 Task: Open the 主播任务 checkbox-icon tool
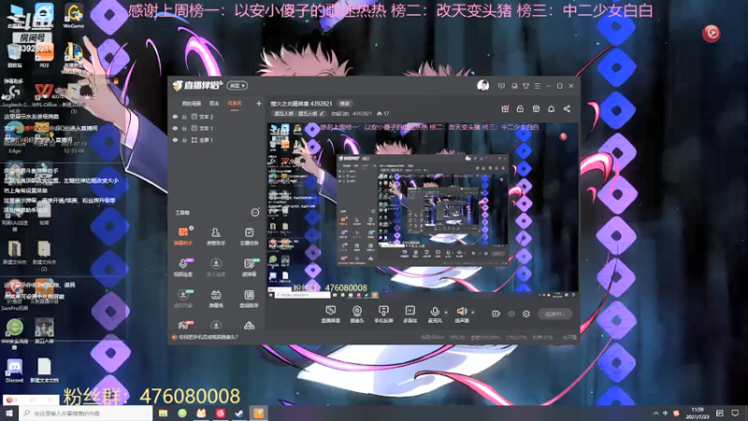tap(249, 236)
